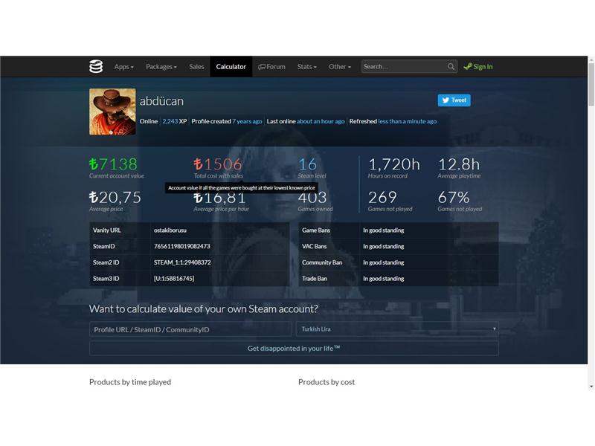Expand the Stats dropdown
Image resolution: width=595 pixels, height=446 pixels.
click(306, 66)
